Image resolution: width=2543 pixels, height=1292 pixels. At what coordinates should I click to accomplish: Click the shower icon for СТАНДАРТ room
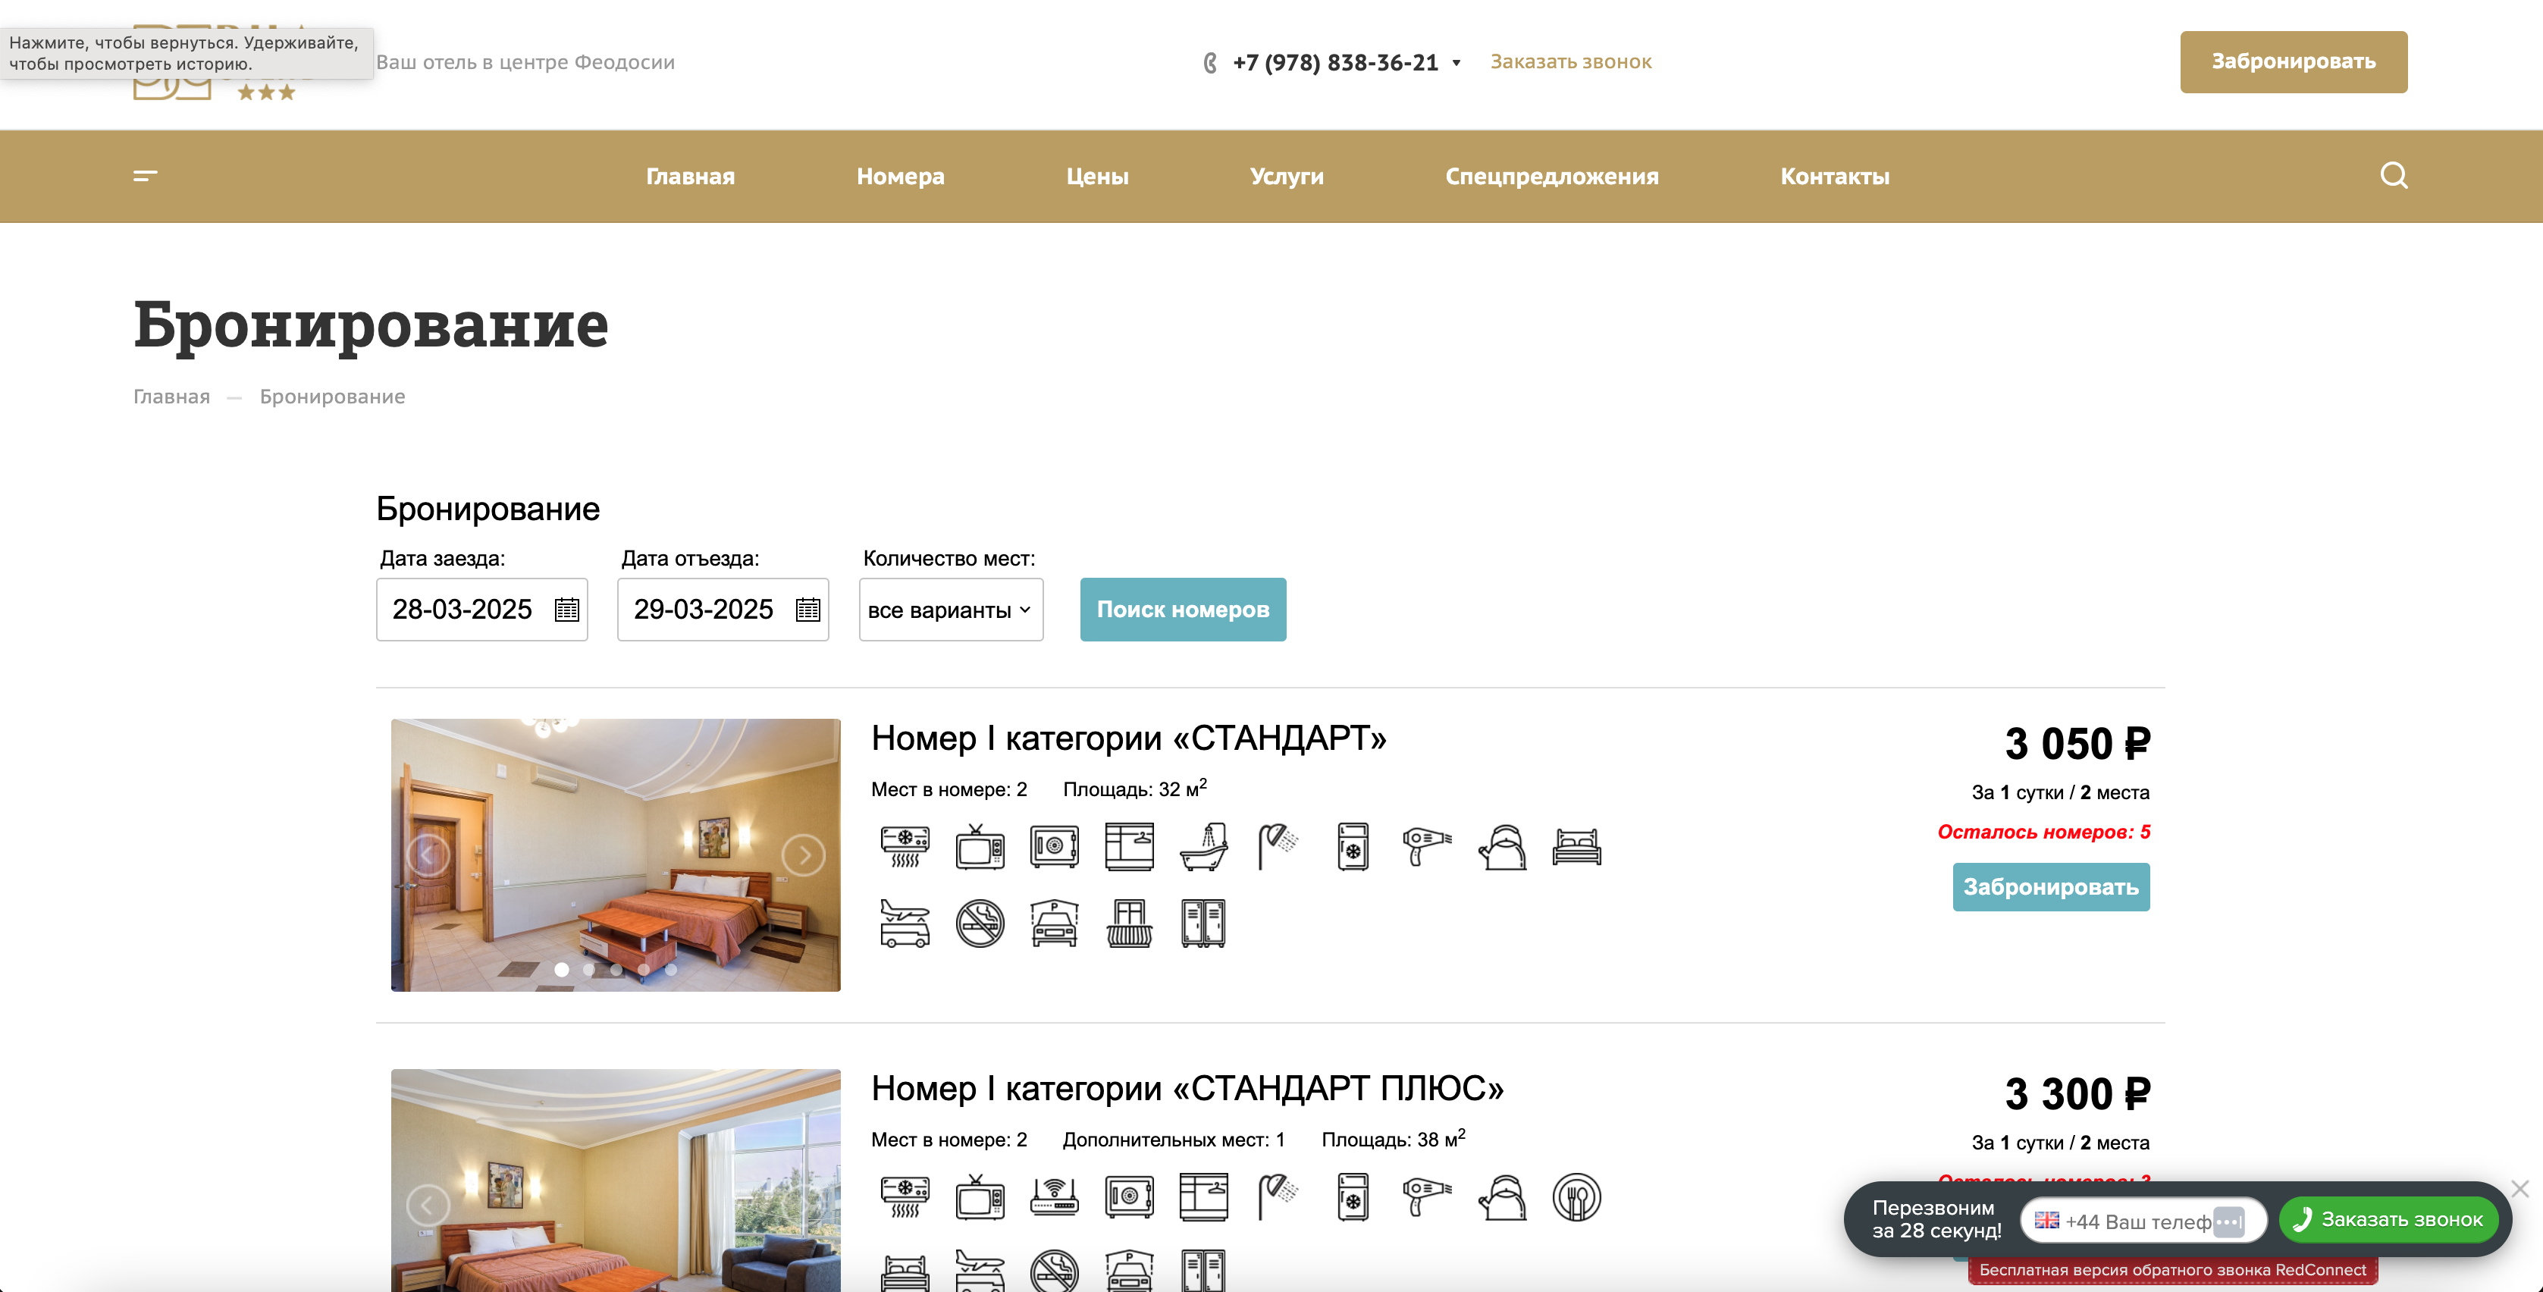point(1278,847)
